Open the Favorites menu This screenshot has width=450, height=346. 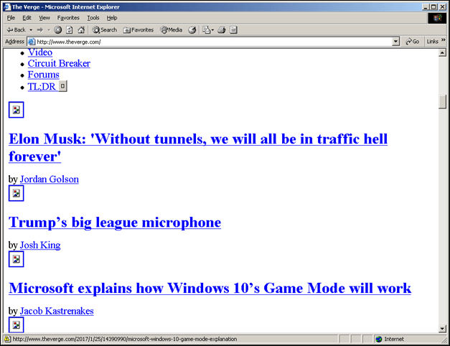(68, 18)
